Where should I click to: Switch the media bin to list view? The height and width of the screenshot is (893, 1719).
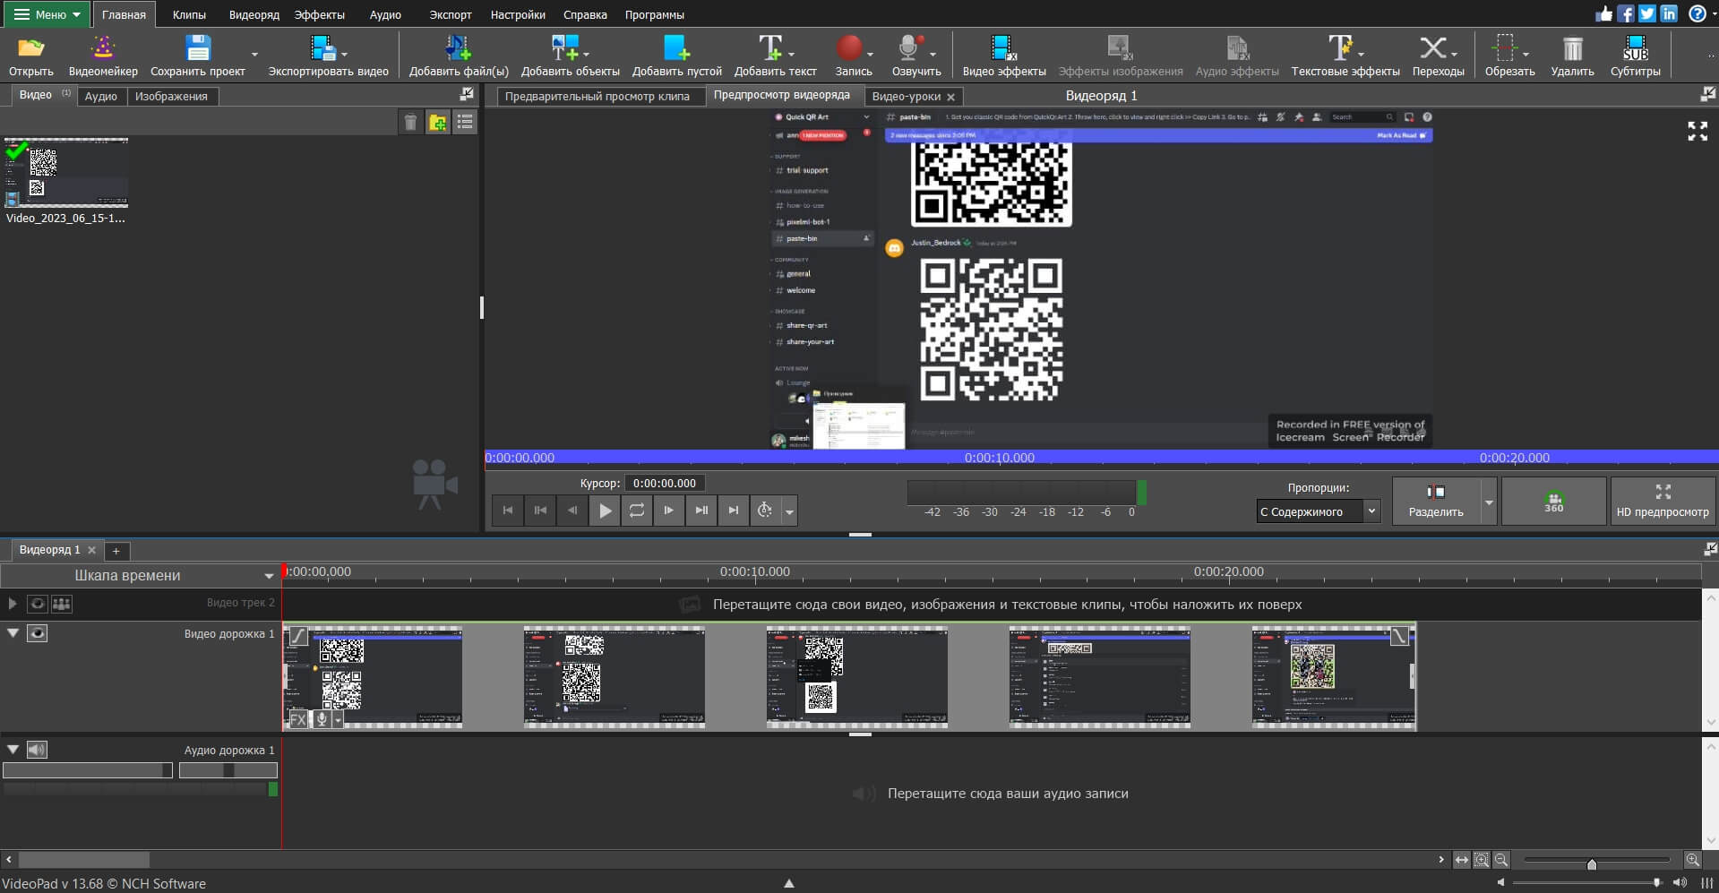(x=465, y=123)
